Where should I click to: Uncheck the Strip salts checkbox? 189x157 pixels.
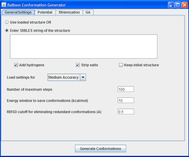coord(78,65)
